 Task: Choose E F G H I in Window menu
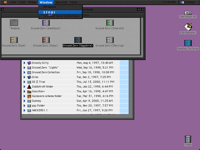60,12
